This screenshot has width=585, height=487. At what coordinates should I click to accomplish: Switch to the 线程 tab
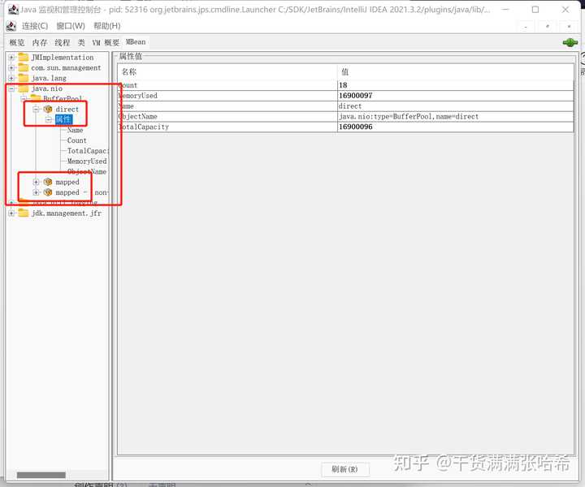(x=63, y=42)
